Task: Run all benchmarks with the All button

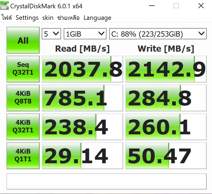Action: point(23,40)
